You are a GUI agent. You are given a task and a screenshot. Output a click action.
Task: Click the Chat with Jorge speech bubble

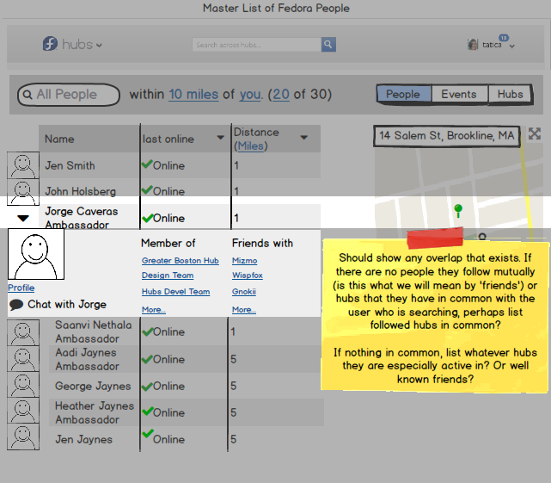[16, 305]
